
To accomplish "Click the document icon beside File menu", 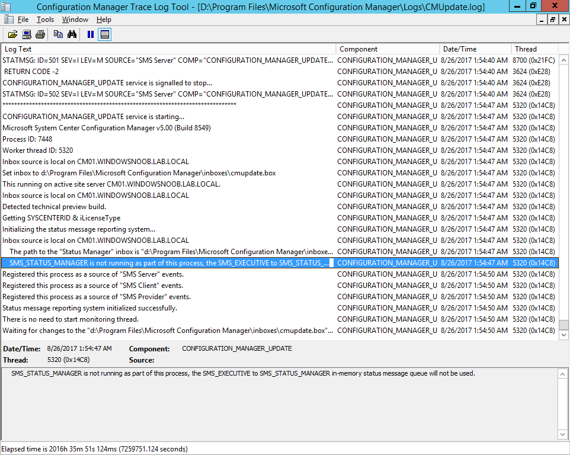I will point(9,20).
